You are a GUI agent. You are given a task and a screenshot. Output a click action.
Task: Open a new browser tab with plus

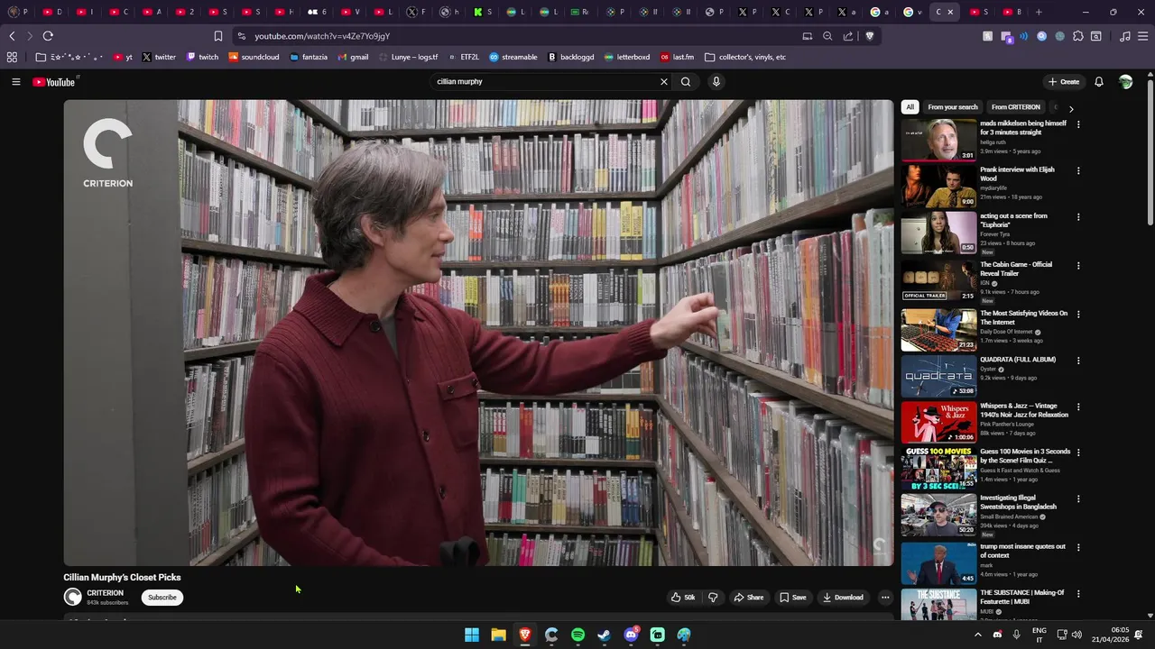pyautogui.click(x=1039, y=12)
